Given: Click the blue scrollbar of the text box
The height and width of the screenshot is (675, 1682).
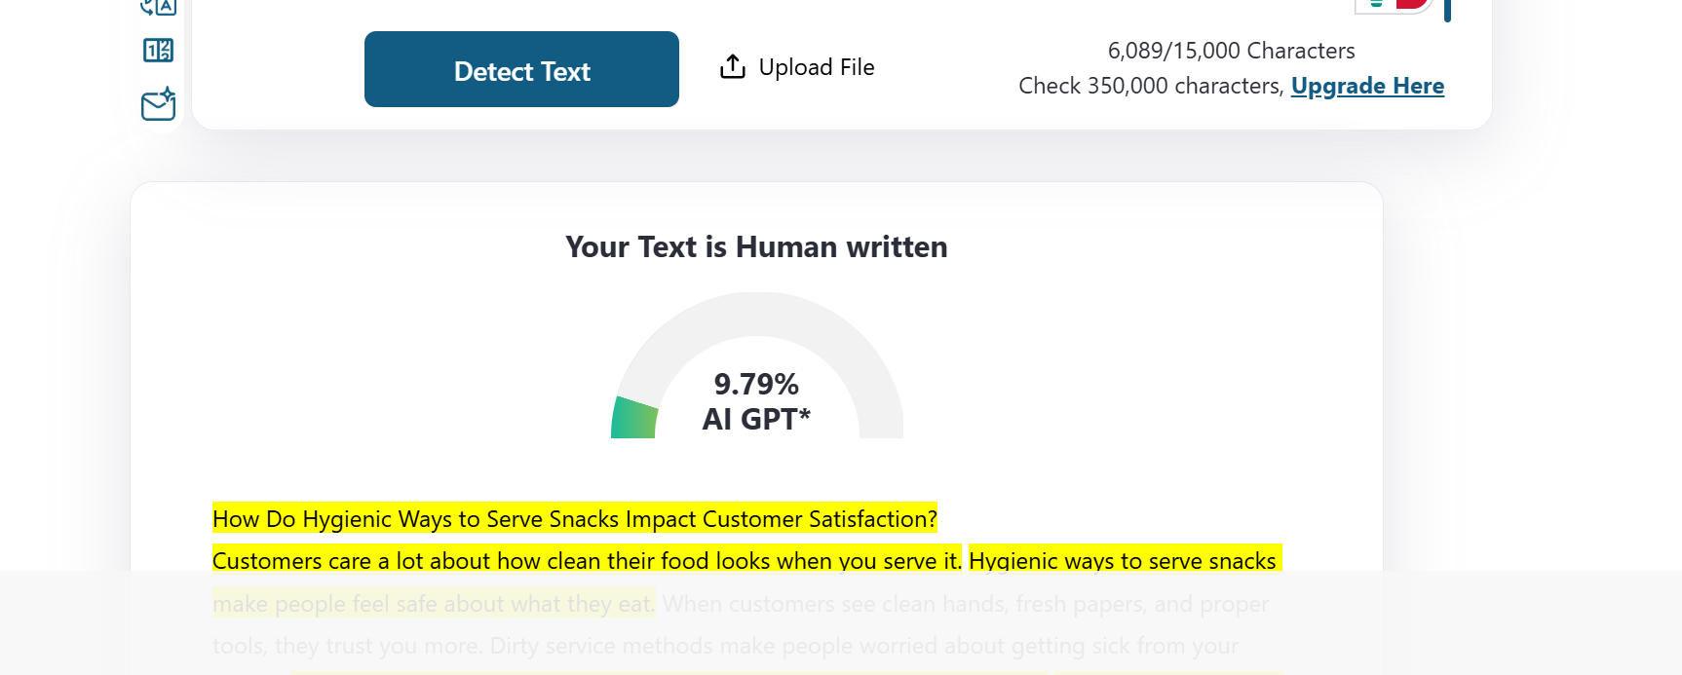Looking at the screenshot, I should point(1447,10).
